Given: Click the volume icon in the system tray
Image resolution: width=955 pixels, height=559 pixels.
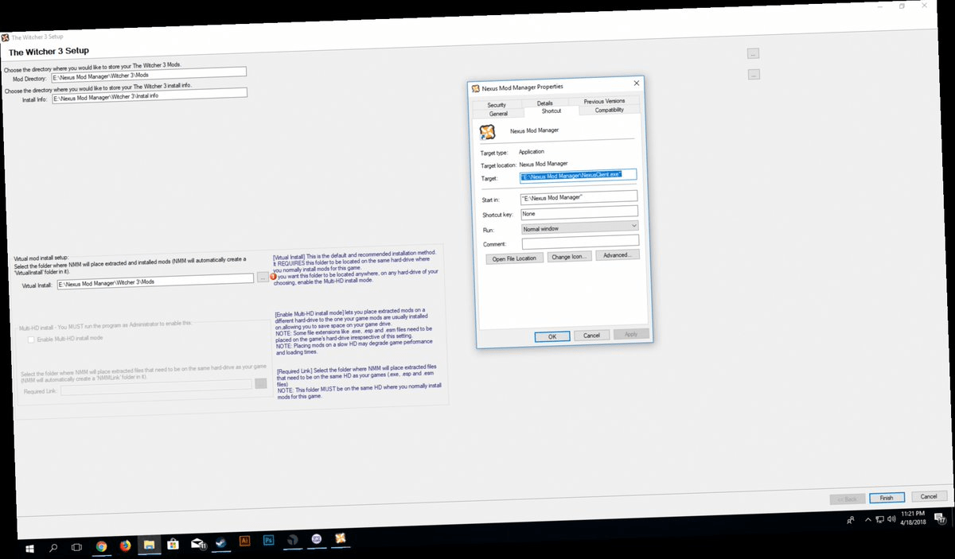Looking at the screenshot, I should pos(891,519).
